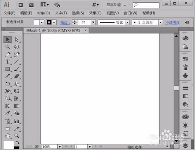This screenshot has width=195, height=150.
Task: Select the Paintbrush tool
Action: click(x=17, y=69)
